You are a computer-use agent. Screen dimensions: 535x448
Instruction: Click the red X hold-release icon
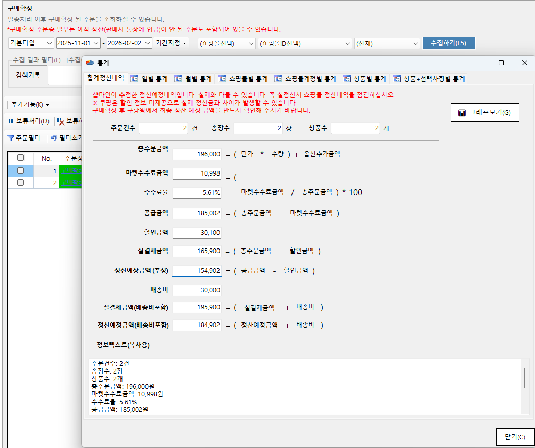point(60,121)
